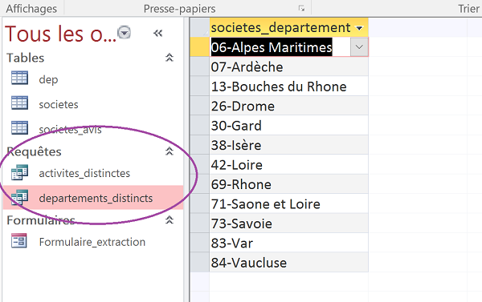The width and height of the screenshot is (482, 302).
Task: Open the Presse-papiers dialog launcher
Action: pyautogui.click(x=301, y=9)
